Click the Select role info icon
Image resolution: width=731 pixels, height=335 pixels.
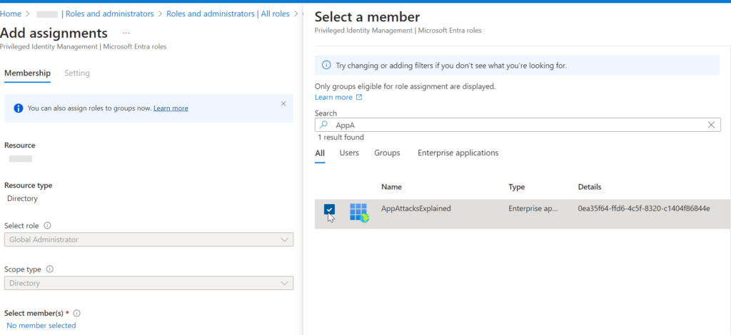coord(48,225)
